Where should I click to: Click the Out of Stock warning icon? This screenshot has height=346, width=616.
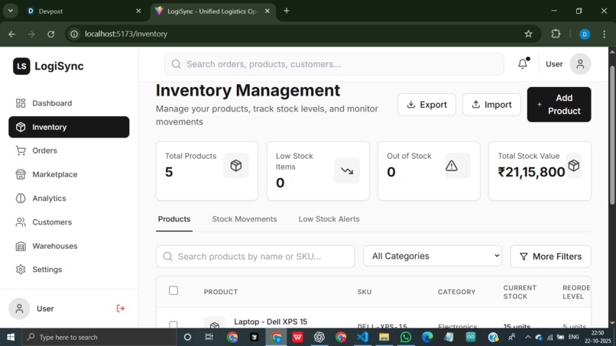[452, 166]
